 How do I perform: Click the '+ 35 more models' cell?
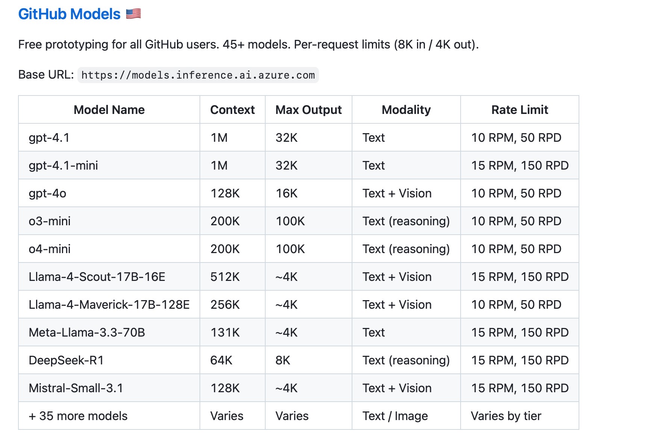point(78,416)
